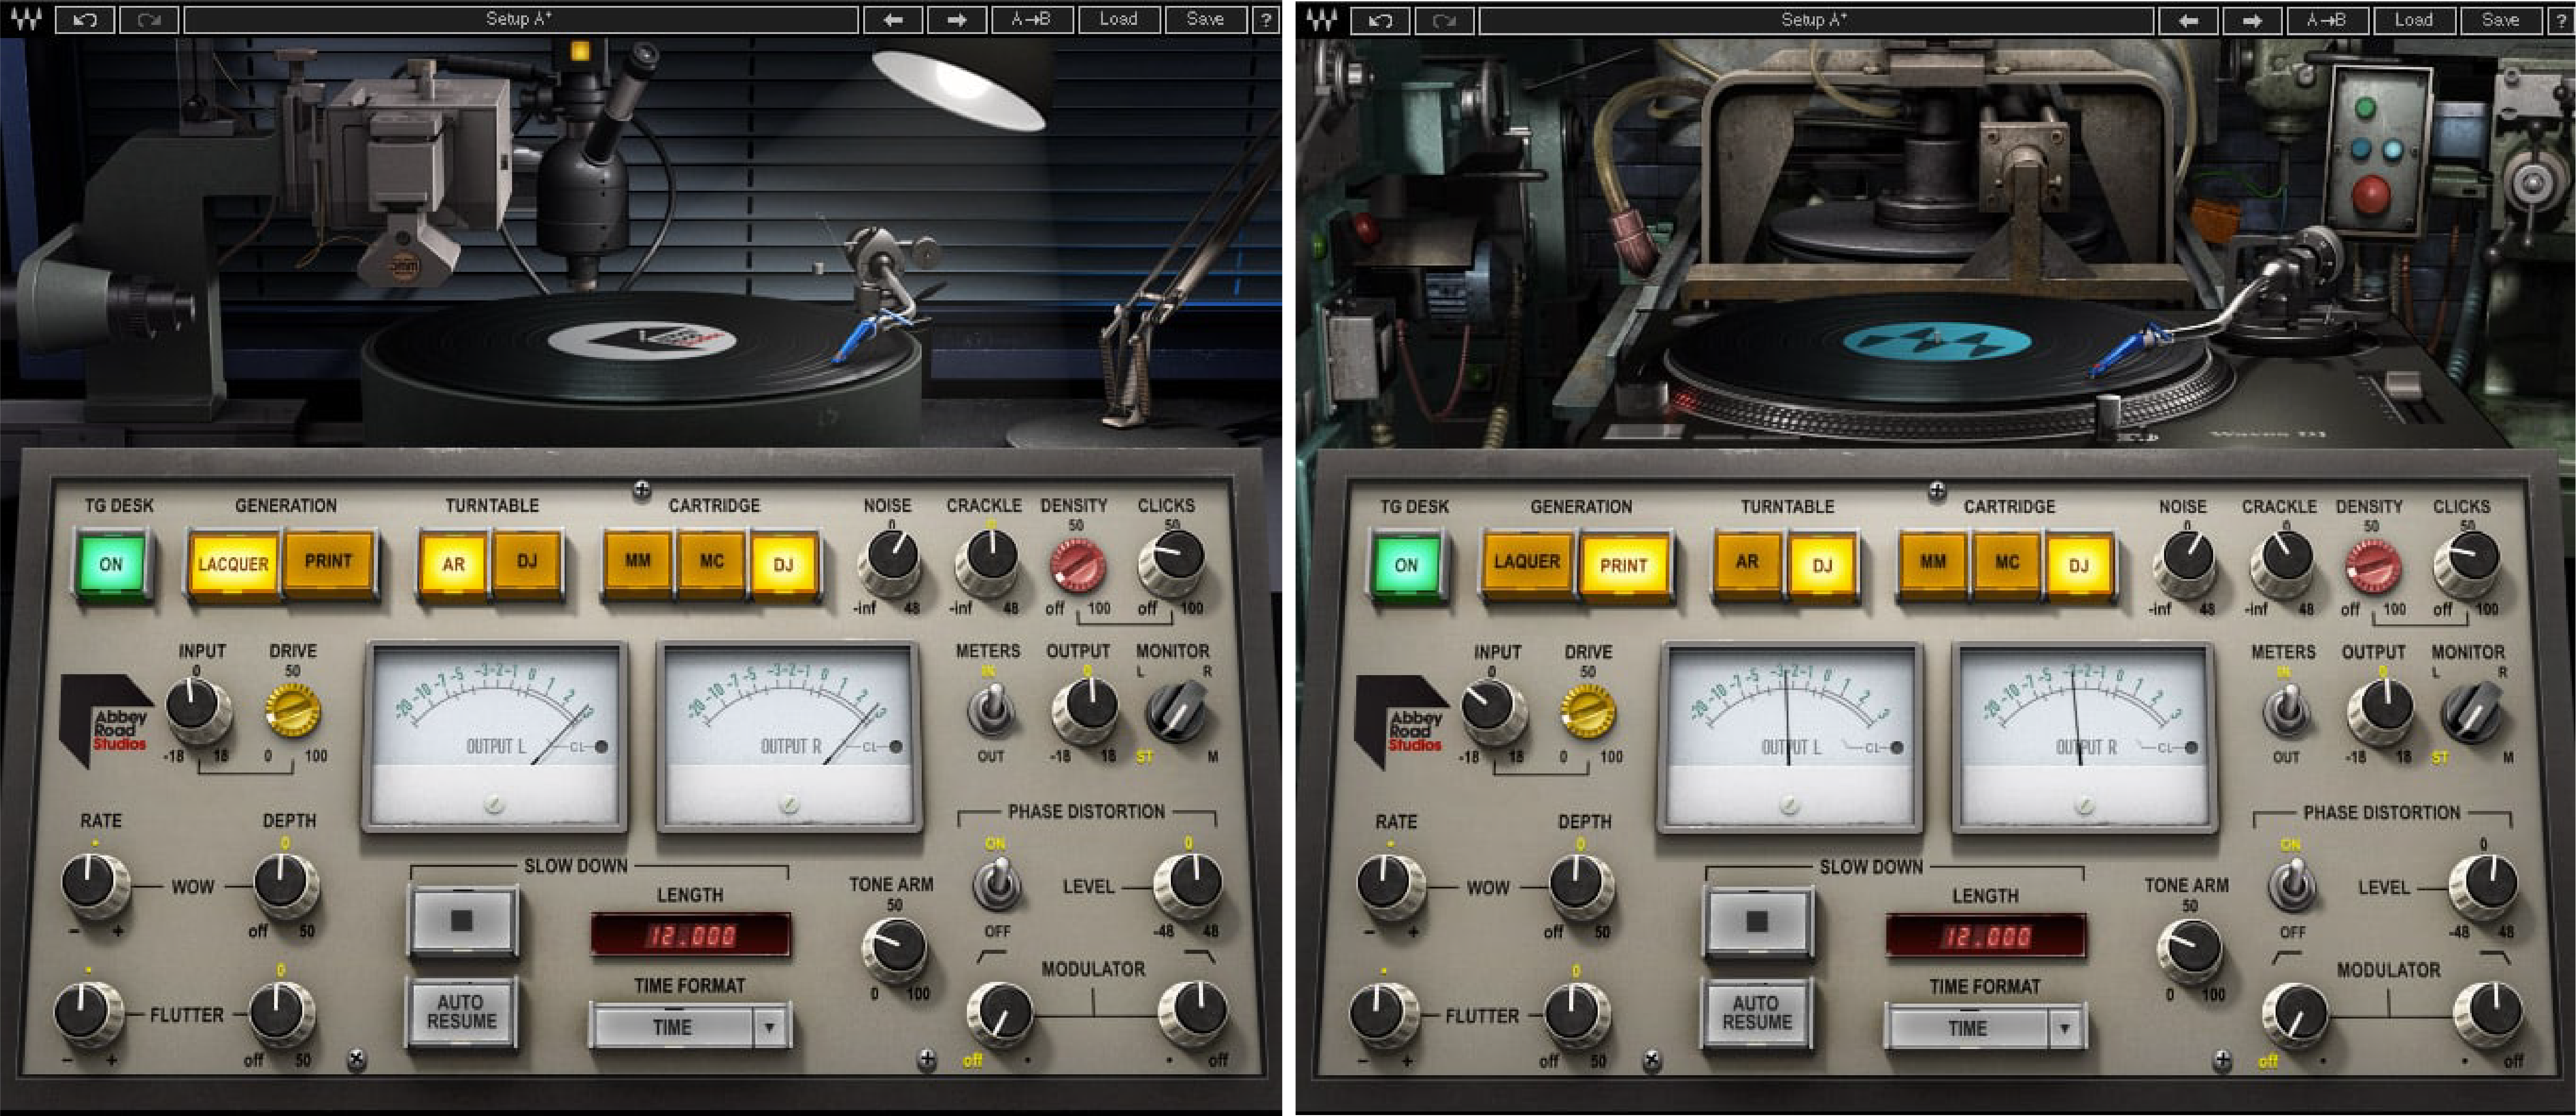Select DJ turntable in left plugin
Viewport: 2576px width, 1116px height.
(527, 563)
